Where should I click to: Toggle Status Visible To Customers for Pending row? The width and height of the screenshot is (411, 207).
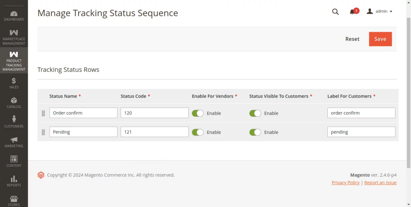[255, 132]
